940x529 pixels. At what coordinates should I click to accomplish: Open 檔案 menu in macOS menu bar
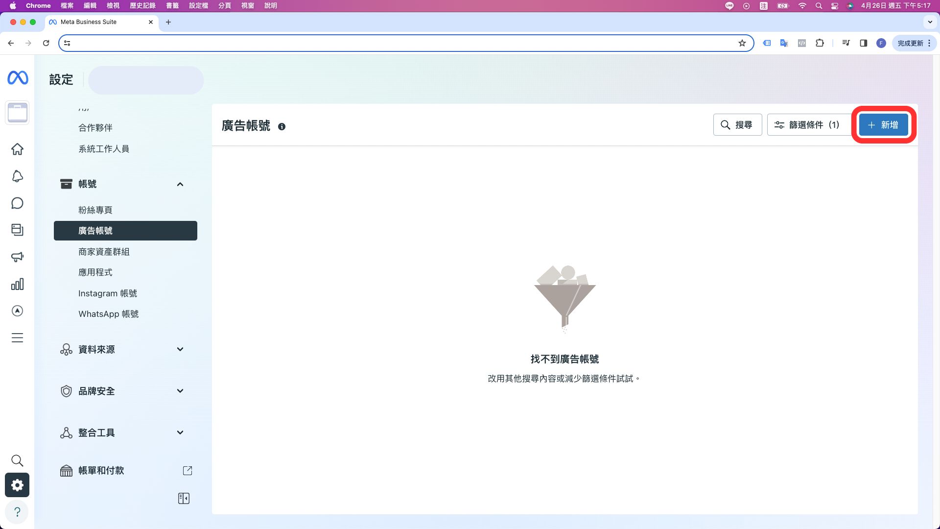(67, 5)
